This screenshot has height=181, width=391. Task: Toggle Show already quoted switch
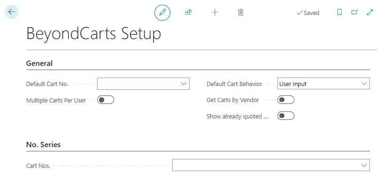286,116
